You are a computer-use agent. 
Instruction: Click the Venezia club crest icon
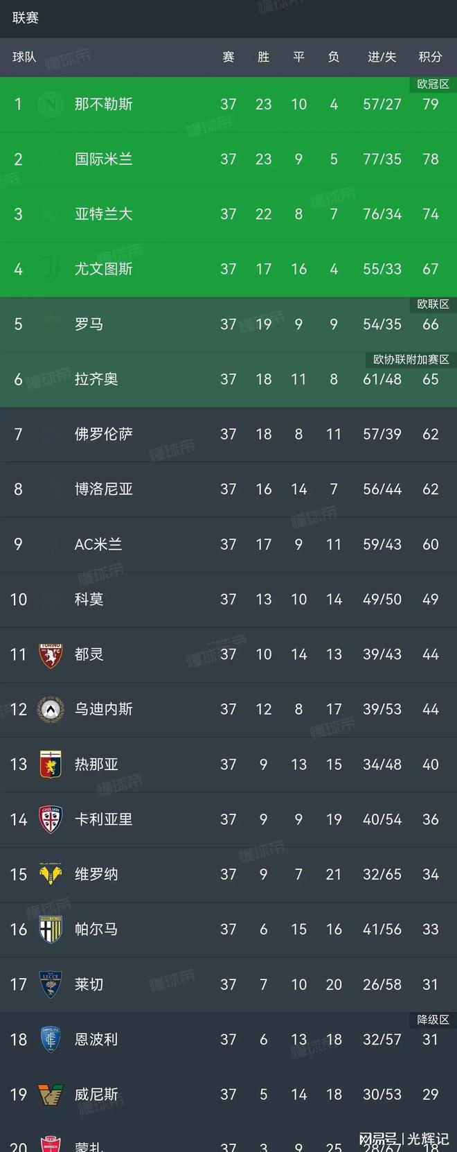tap(51, 1094)
